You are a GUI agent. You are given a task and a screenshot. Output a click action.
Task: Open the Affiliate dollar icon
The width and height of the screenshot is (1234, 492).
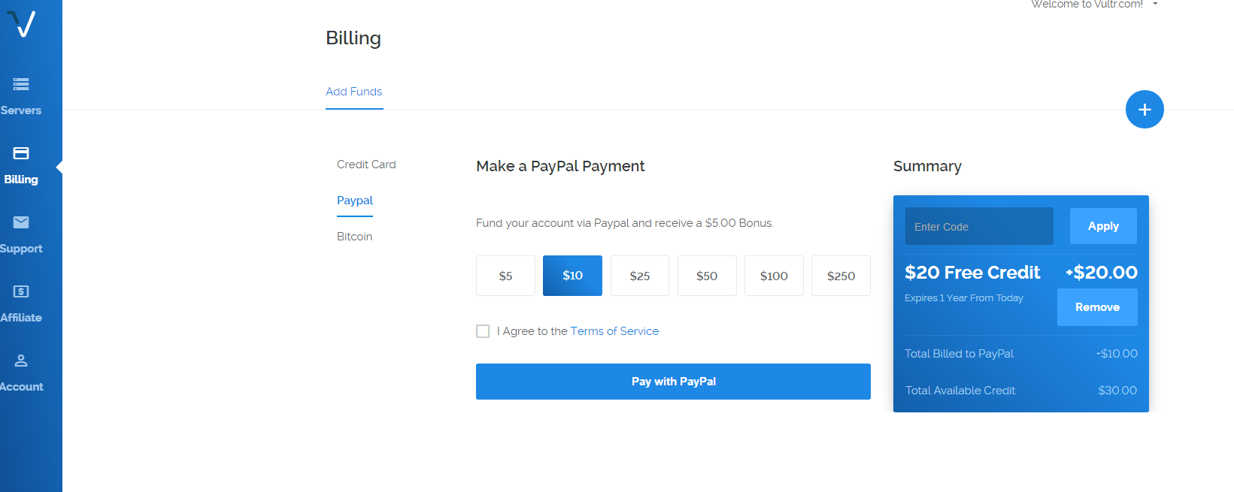pyautogui.click(x=21, y=291)
